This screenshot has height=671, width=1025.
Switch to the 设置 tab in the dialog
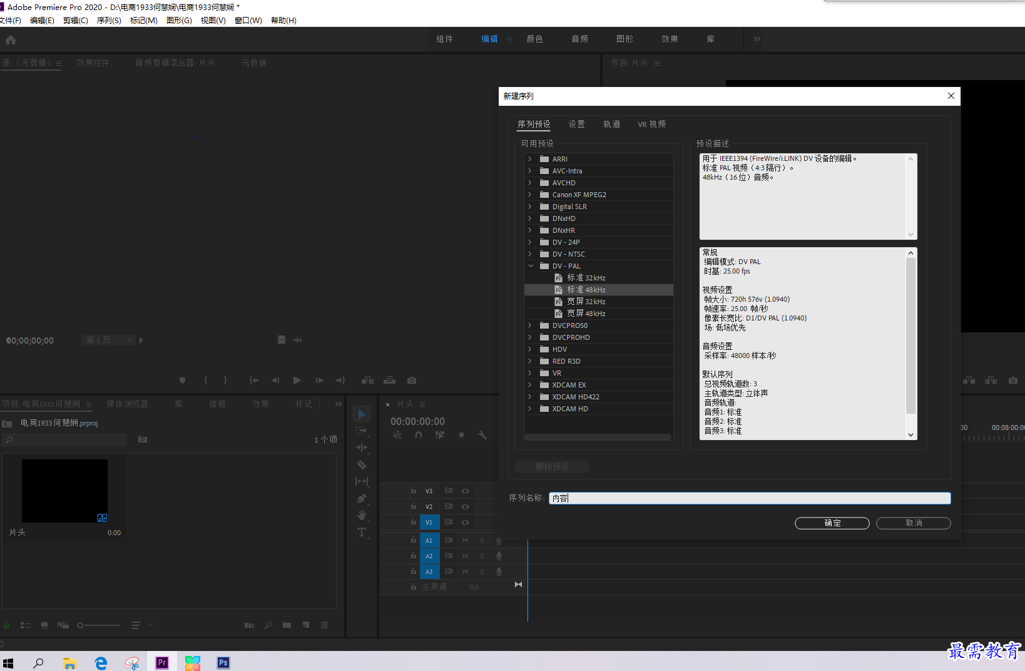point(576,124)
